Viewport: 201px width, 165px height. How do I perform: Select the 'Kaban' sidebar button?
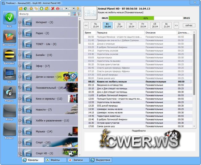(x=9, y=129)
